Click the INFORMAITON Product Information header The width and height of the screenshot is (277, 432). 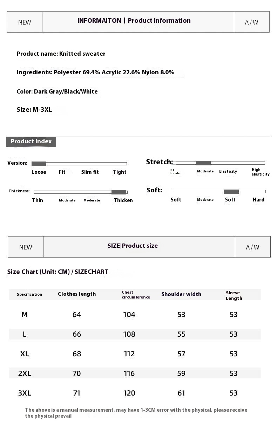click(x=134, y=21)
